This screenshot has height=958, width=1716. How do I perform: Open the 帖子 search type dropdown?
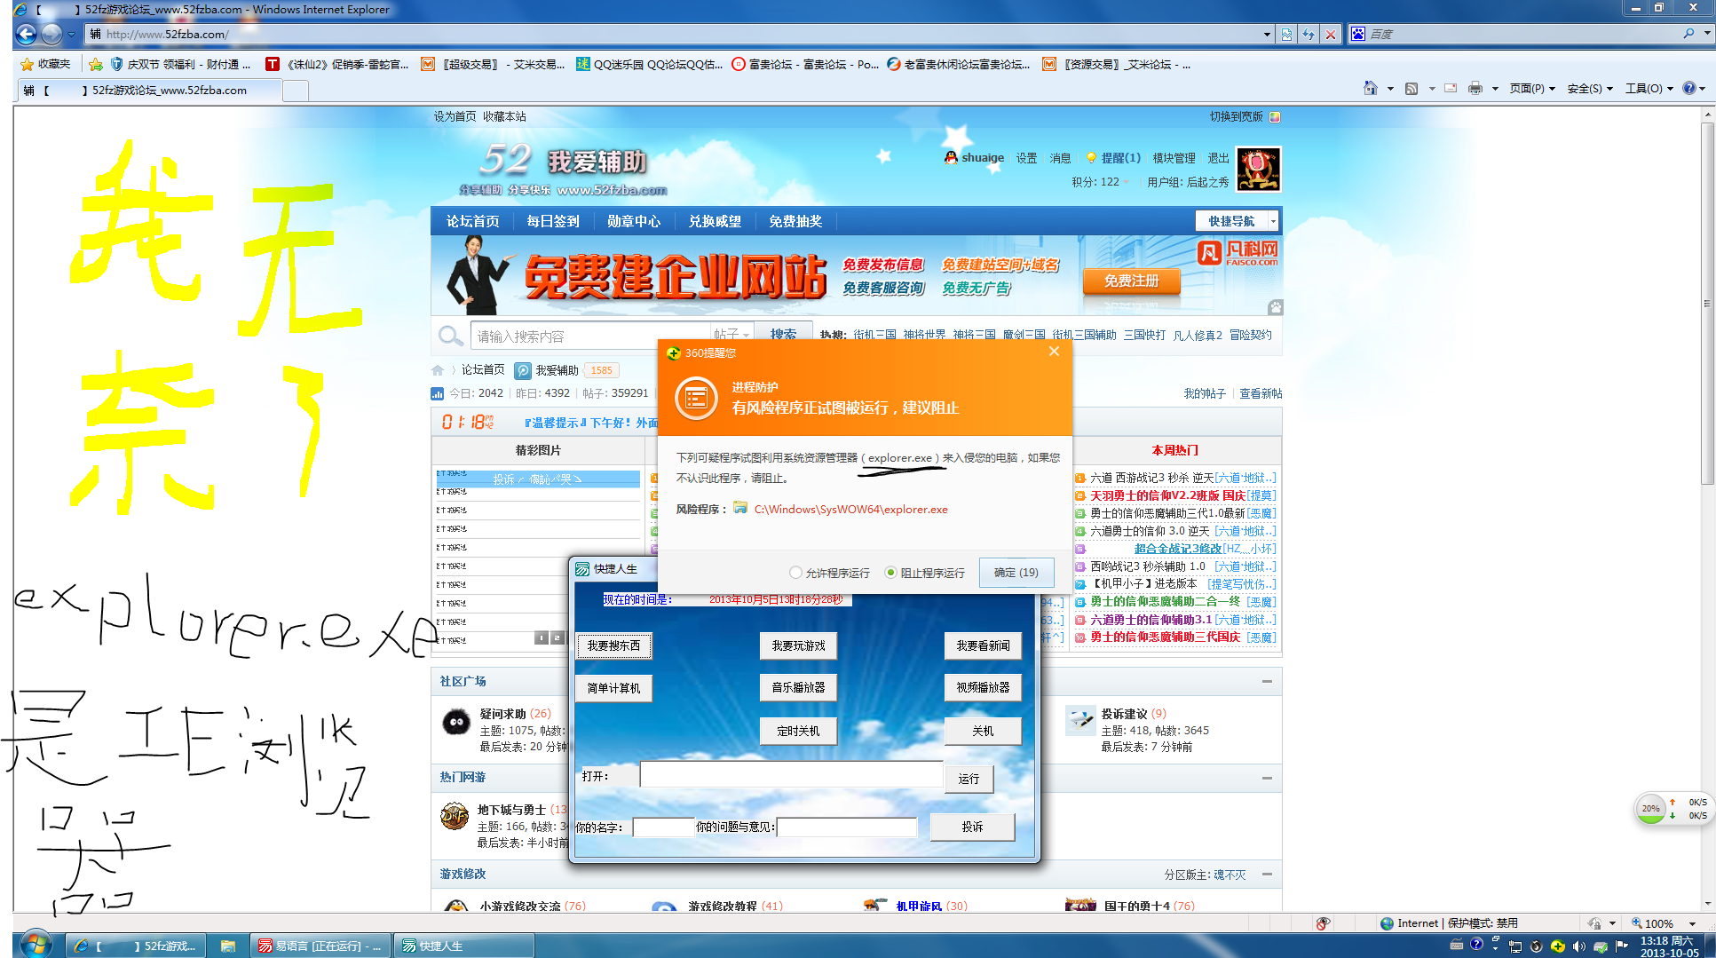tap(732, 334)
